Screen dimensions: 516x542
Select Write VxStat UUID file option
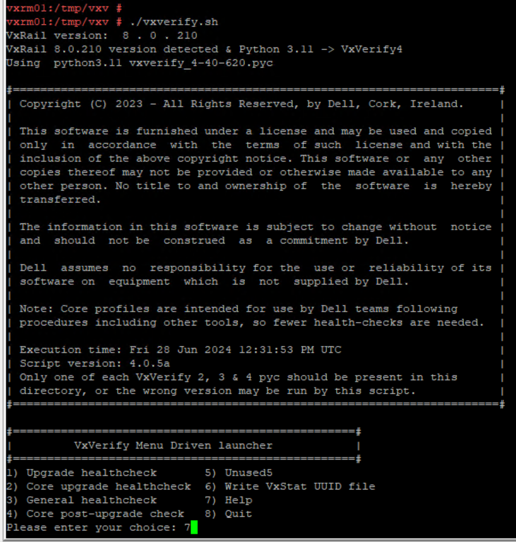290,486
